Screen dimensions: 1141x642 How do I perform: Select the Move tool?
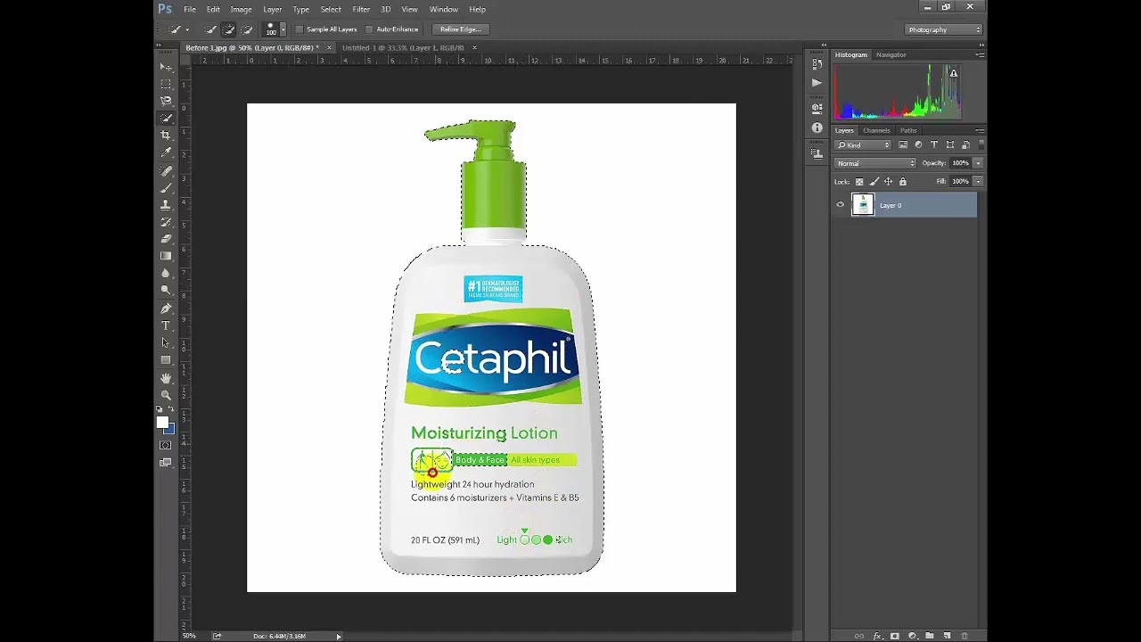[x=166, y=67]
